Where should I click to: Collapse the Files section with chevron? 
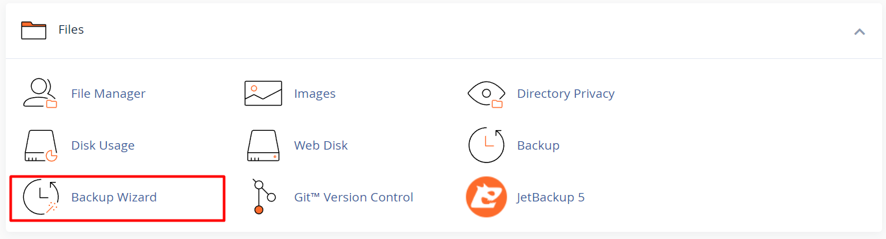859,30
